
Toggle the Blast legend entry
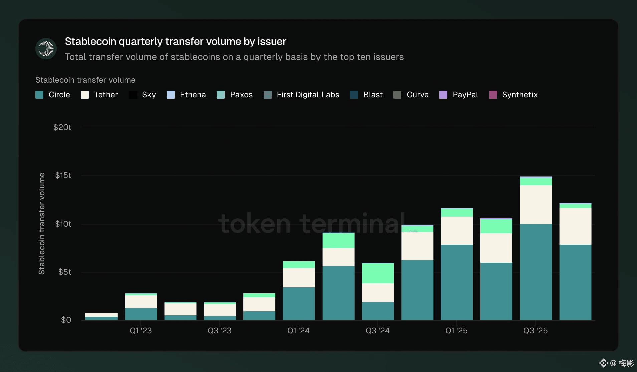coord(372,95)
